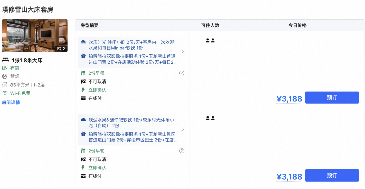
Task: Open the help question mark in first package
Action: (x=182, y=73)
